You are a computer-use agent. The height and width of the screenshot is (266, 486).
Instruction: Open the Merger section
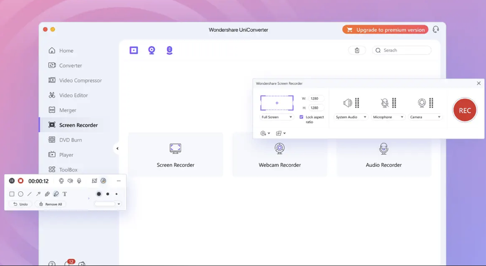tap(62, 110)
